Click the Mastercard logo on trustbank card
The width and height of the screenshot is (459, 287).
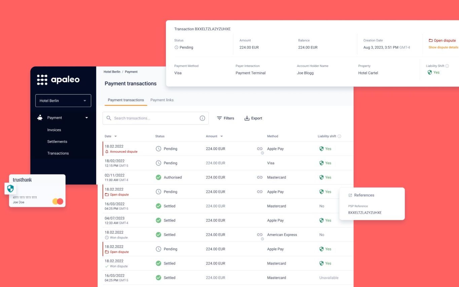(58, 201)
